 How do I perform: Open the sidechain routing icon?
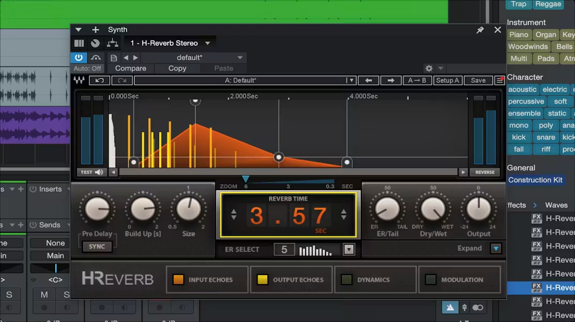click(112, 43)
